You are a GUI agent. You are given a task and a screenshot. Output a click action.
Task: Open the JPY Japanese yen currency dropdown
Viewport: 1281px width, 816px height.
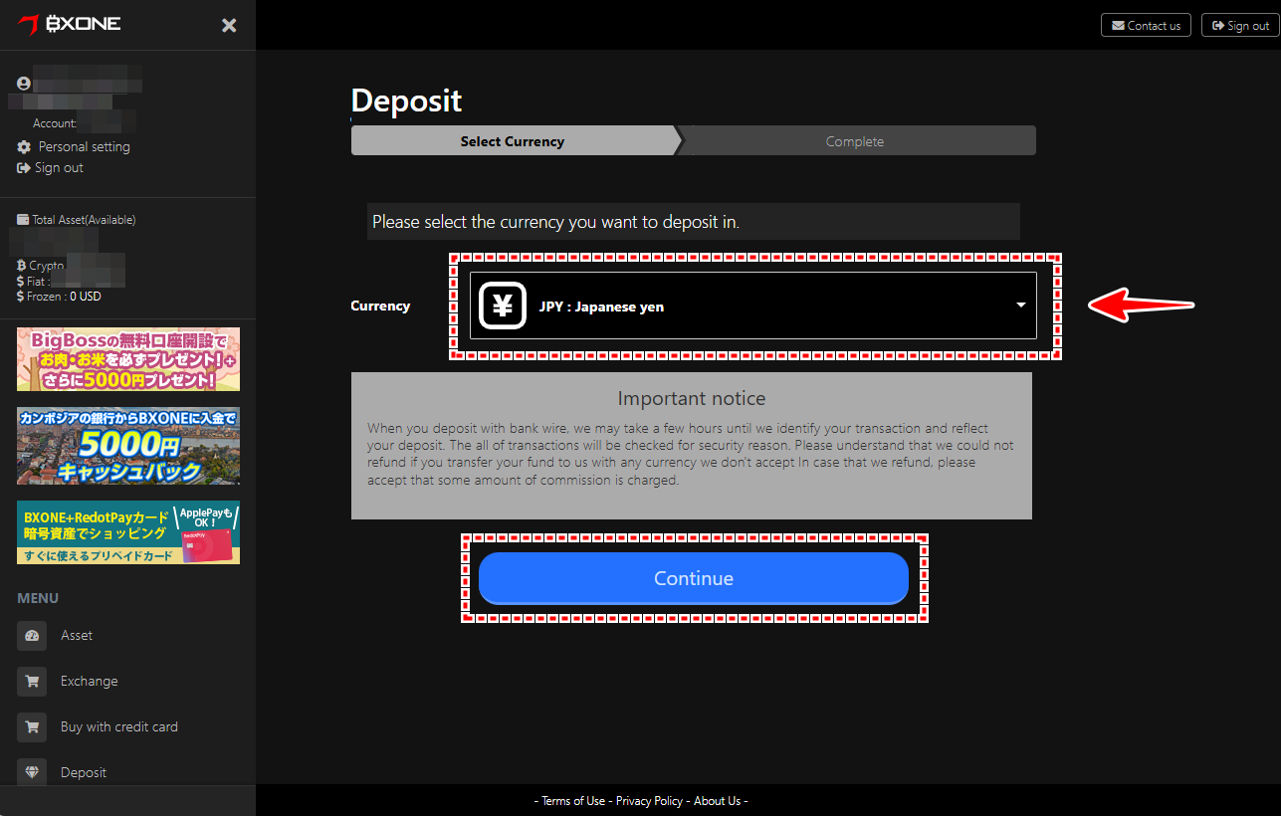tap(752, 306)
